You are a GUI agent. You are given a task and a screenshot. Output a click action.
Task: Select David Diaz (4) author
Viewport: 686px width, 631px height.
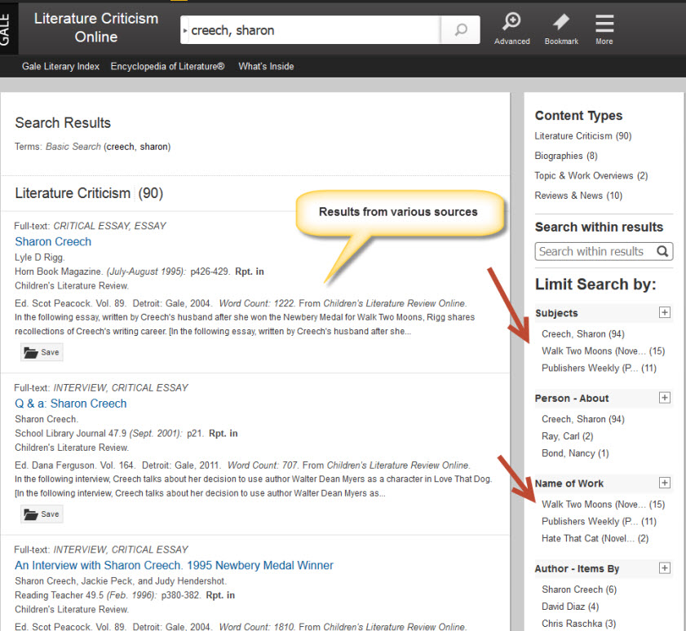(570, 607)
